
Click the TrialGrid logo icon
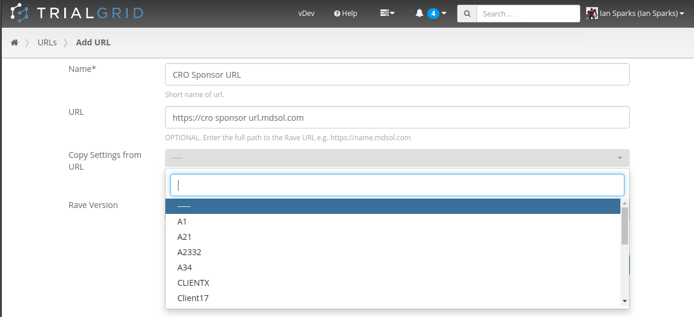20,13
